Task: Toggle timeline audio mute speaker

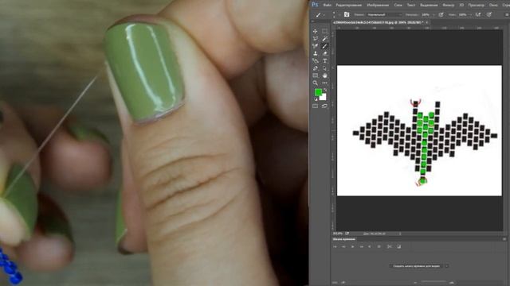Action: [370, 247]
